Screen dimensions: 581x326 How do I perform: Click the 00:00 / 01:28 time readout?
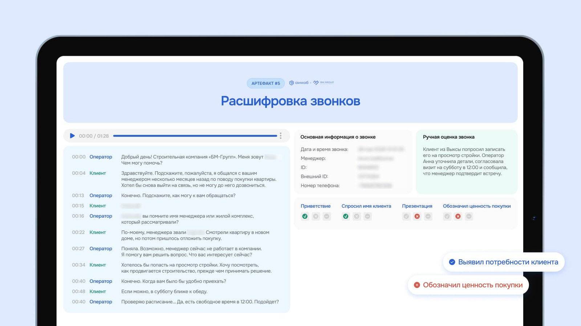94,136
